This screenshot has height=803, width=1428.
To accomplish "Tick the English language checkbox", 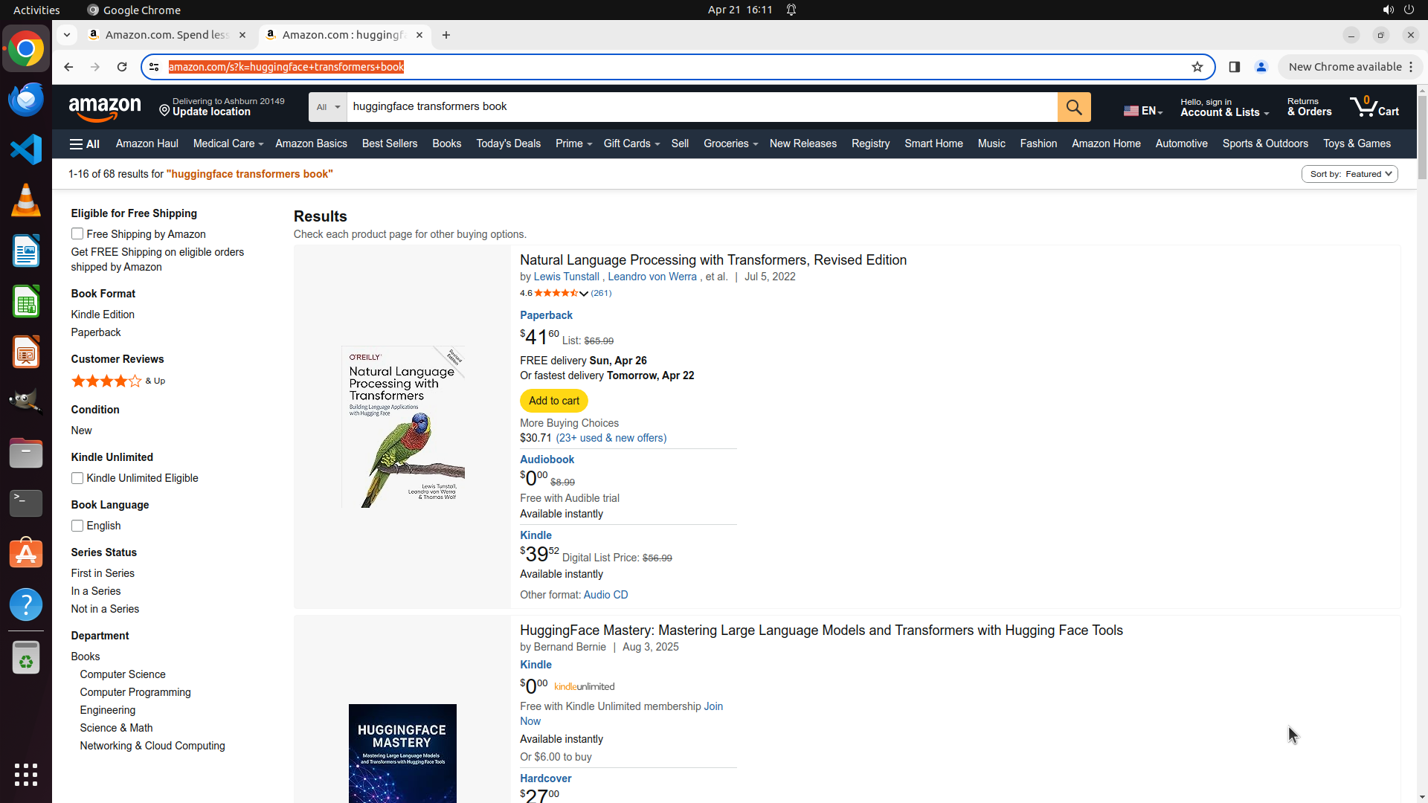I will tap(77, 526).
